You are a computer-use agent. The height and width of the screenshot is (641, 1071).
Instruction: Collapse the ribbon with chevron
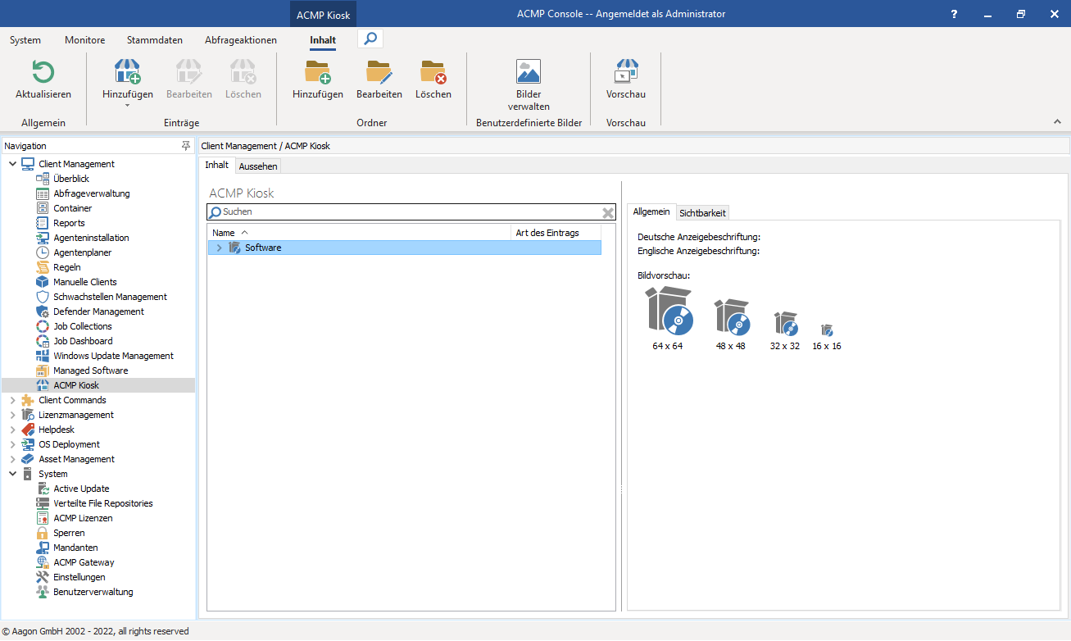(x=1057, y=122)
